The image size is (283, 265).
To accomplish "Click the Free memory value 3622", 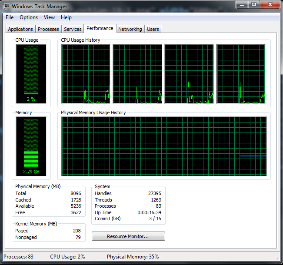I will [x=76, y=212].
